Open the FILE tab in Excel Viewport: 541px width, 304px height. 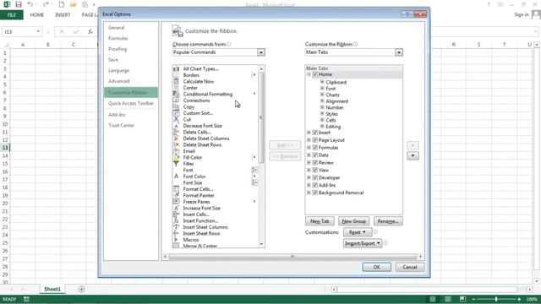(11, 15)
